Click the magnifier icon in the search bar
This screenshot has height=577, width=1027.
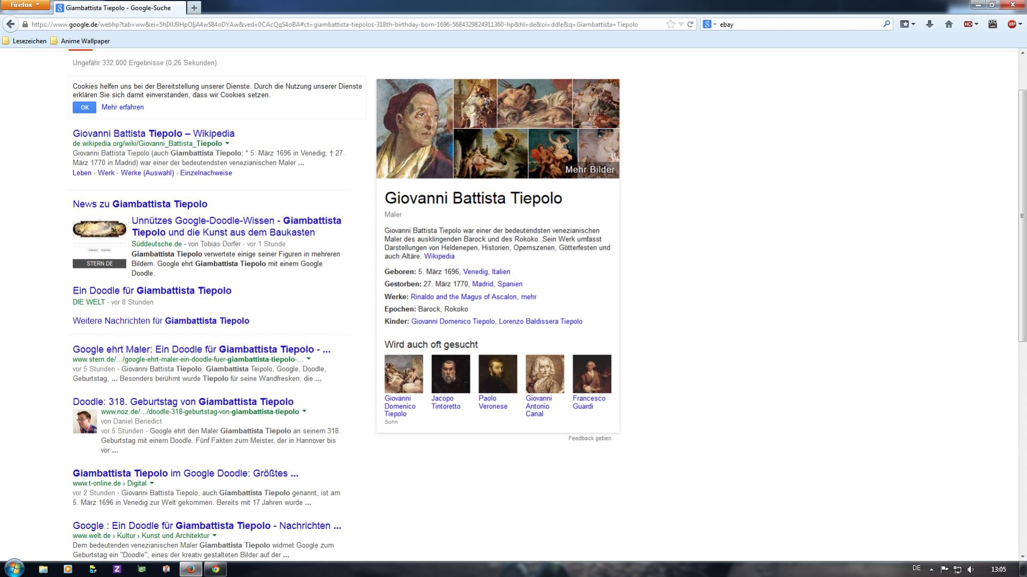click(886, 24)
